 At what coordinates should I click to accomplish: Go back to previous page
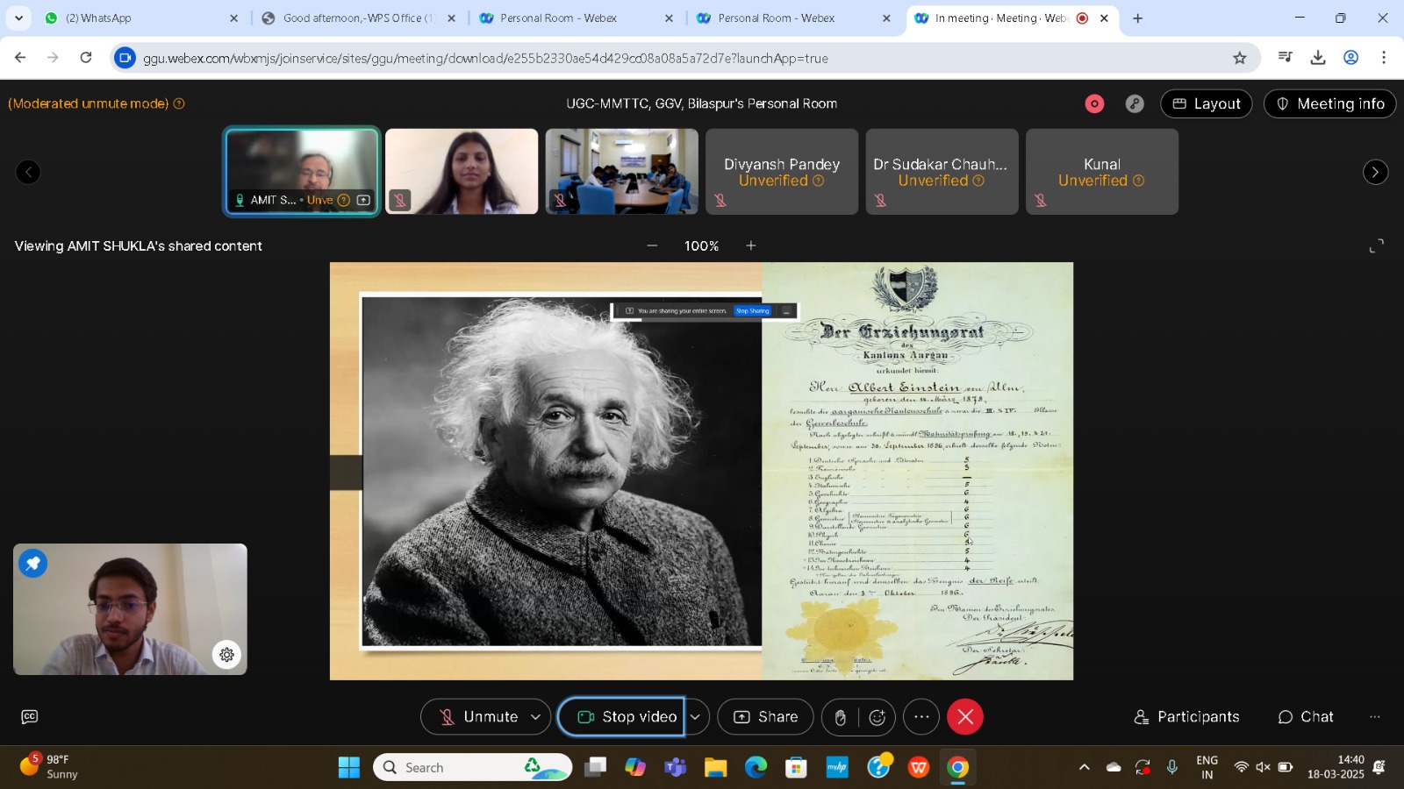(x=20, y=58)
